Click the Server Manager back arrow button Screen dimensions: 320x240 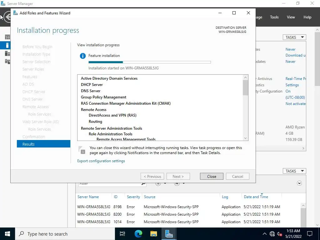7,17
